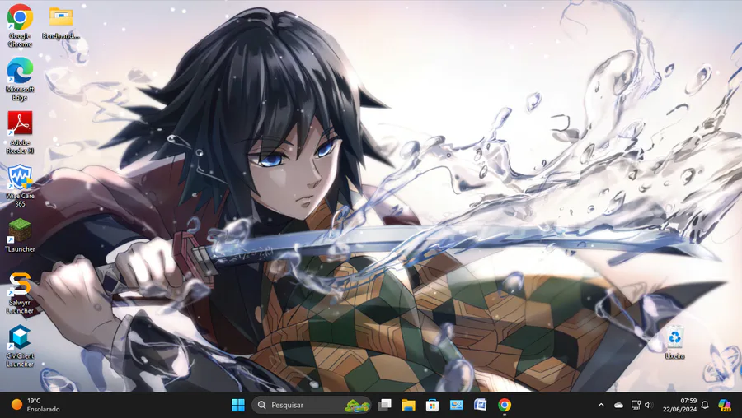Select the Adobe Reader XI desktop icon
This screenshot has width=742, height=418.
[x=20, y=132]
